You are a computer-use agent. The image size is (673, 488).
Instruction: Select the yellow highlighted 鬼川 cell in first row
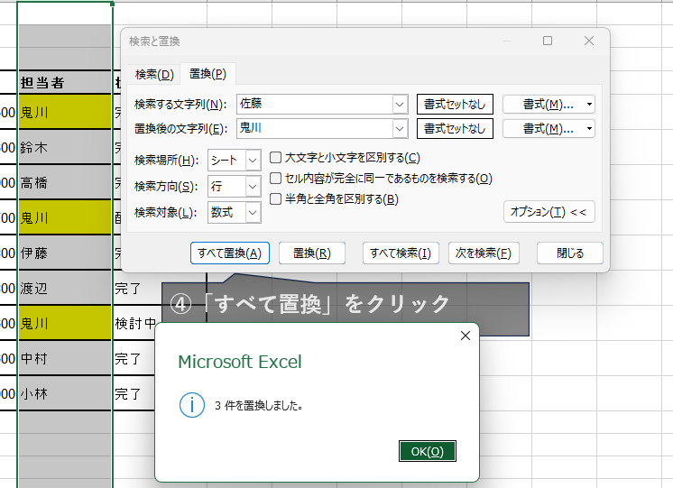[x=64, y=113]
